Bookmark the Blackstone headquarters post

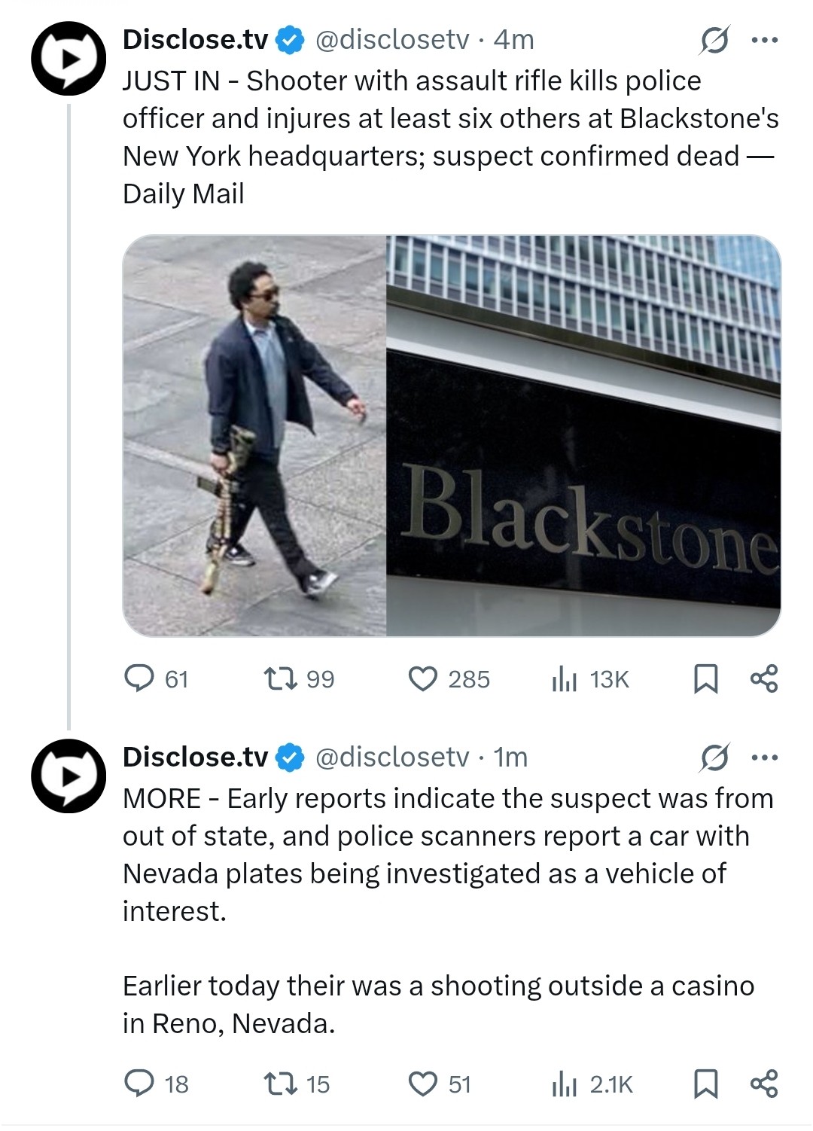coord(705,679)
